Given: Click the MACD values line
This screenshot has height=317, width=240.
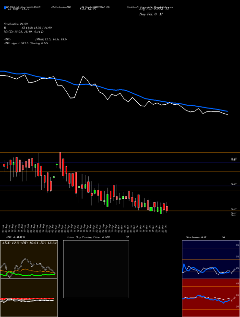Looking at the screenshot, I should 24,32.
